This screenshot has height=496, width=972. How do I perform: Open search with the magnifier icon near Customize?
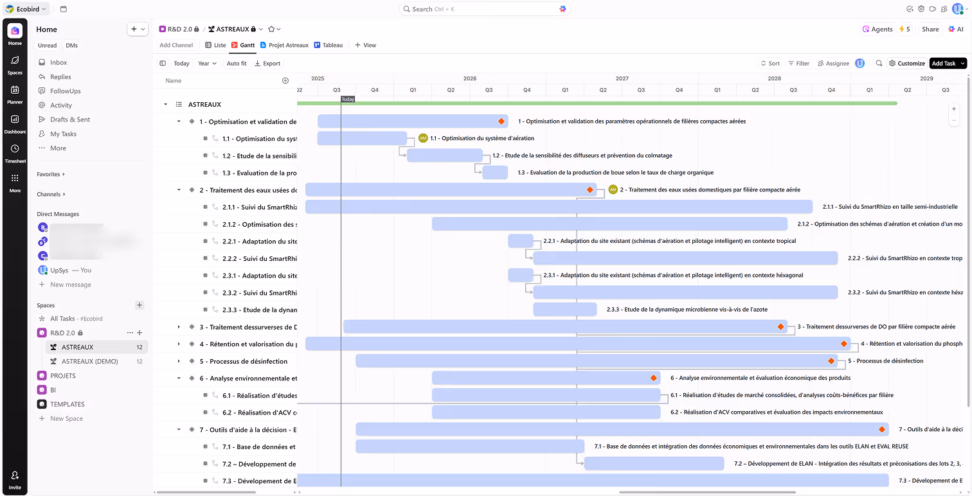pyautogui.click(x=879, y=64)
